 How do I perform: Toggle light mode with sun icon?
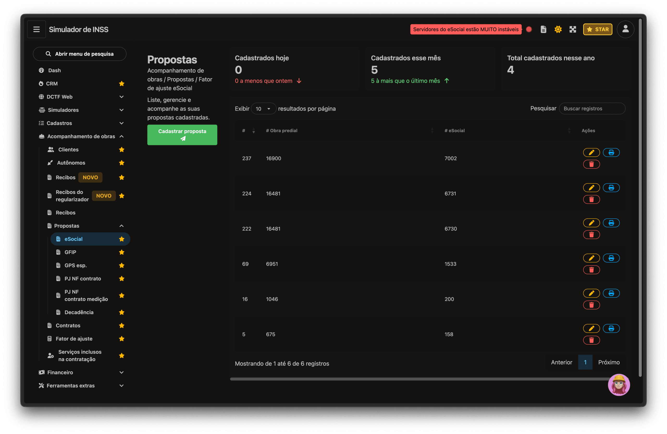558,29
